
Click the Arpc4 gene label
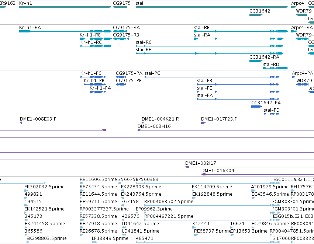click(x=297, y=3)
